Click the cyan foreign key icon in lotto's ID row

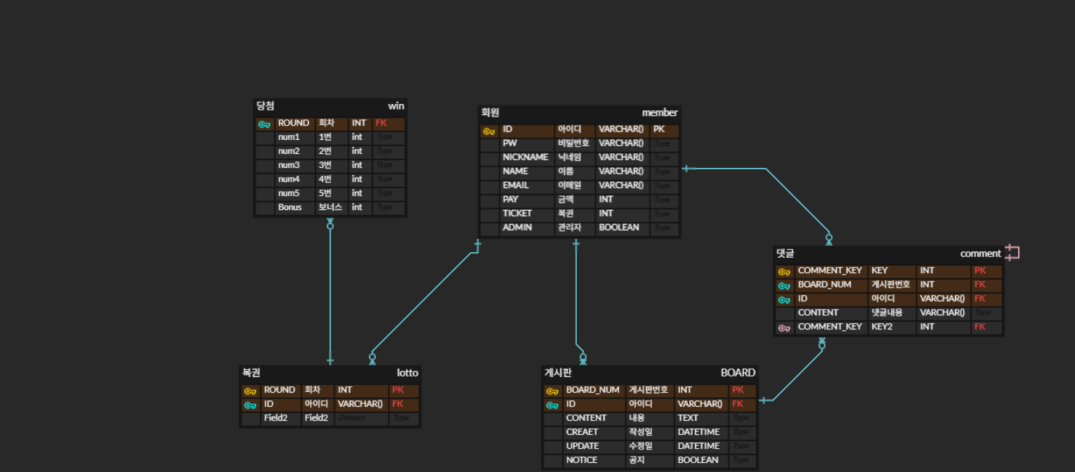pos(250,405)
